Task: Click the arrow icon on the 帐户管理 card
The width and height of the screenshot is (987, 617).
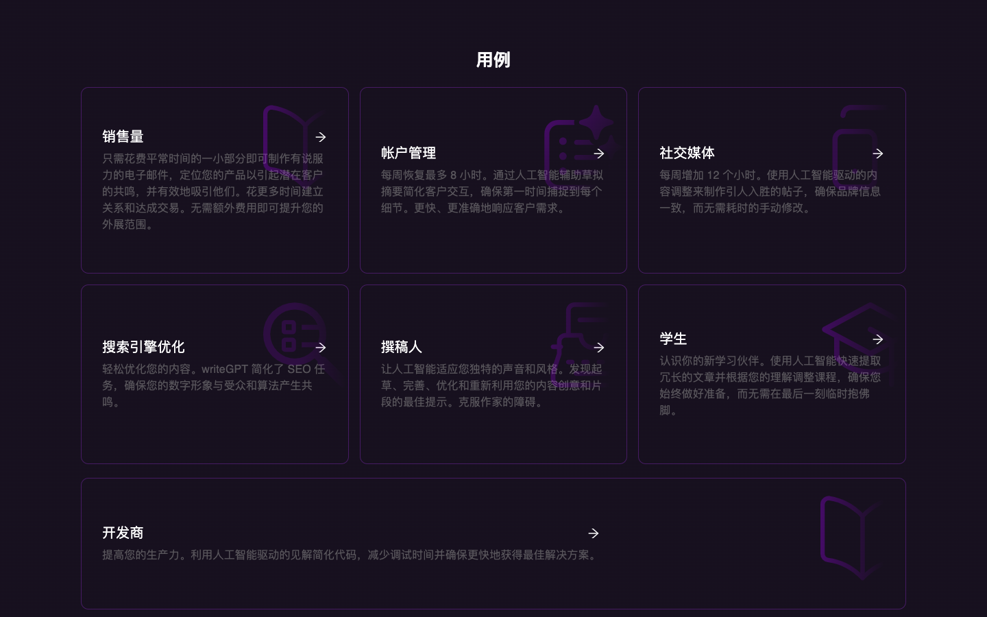Action: click(599, 154)
